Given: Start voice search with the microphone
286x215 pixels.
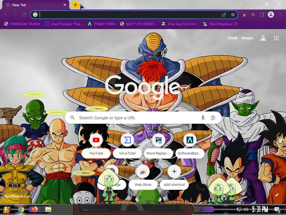Looking at the screenshot, I should pos(203,118).
